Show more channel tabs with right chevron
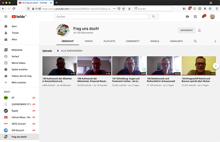Viewport: 220px width, 142px height. [215, 41]
